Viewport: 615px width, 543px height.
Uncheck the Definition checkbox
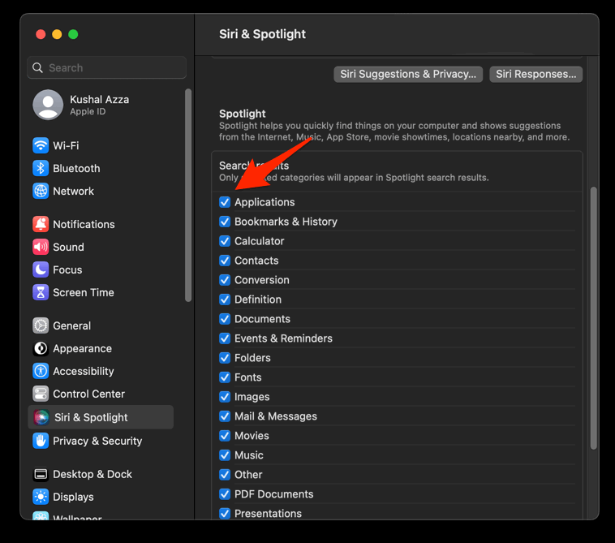coord(225,300)
